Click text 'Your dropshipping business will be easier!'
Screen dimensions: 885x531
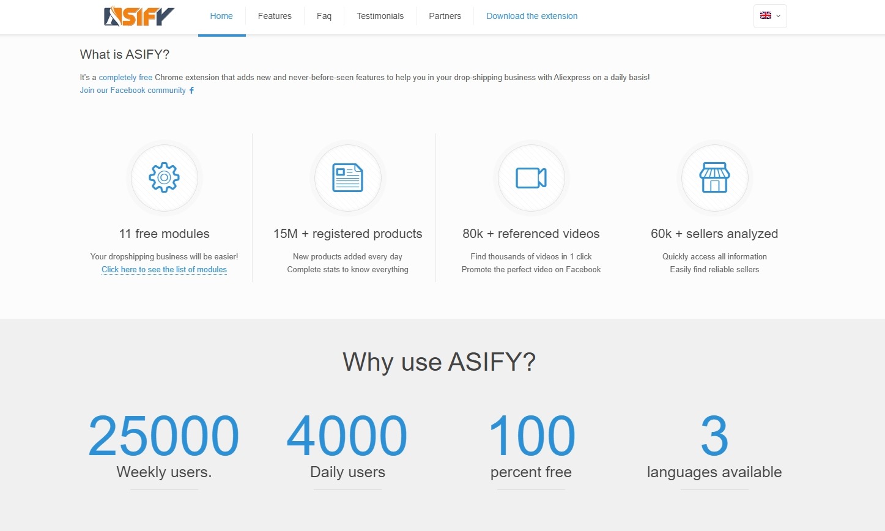pos(165,257)
